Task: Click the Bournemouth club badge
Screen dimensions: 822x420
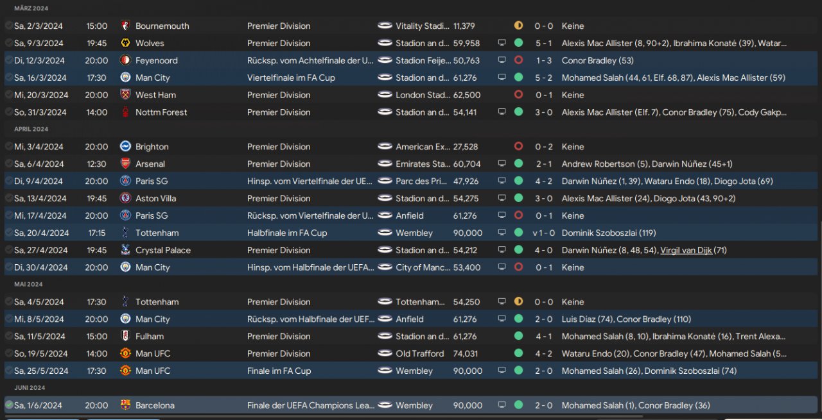Action: [x=125, y=26]
